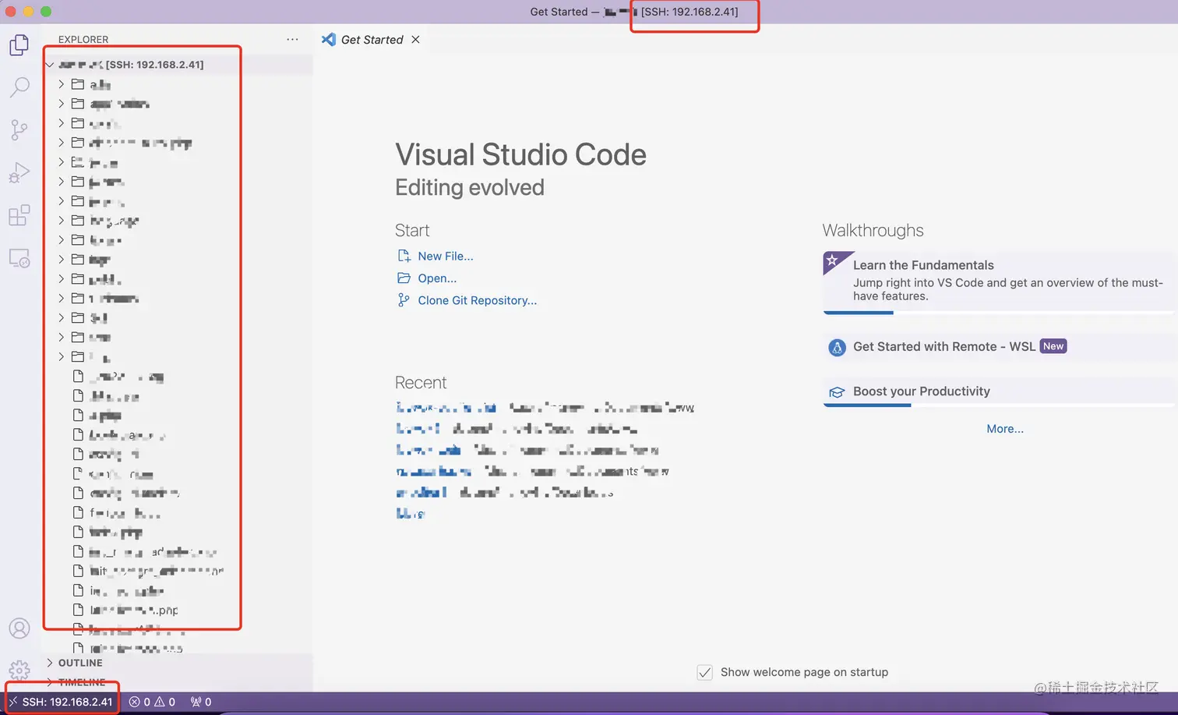Screen dimensions: 1178x715
Task: Click Explorer's more actions ellipsis
Action: pos(292,39)
